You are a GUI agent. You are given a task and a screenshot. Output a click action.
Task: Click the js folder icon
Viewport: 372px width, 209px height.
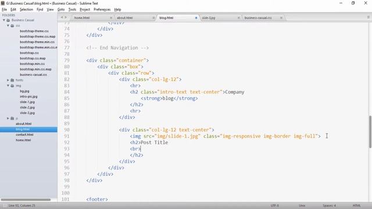pyautogui.click(x=12, y=118)
